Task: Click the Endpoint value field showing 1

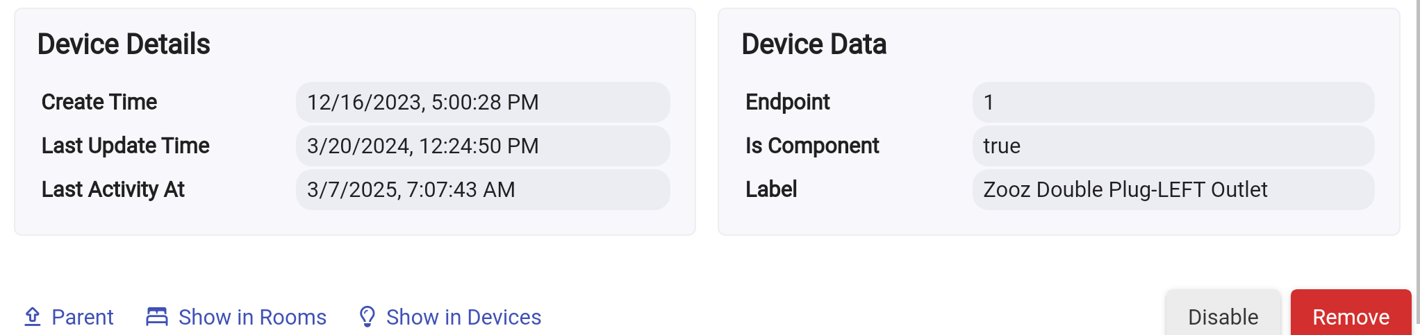Action: [1173, 103]
